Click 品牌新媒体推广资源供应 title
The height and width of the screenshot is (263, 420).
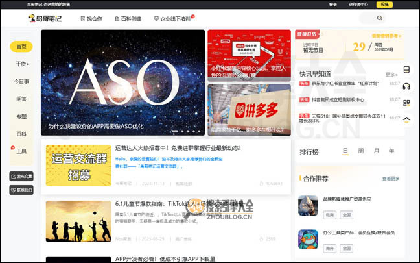pyautogui.click(x=347, y=199)
